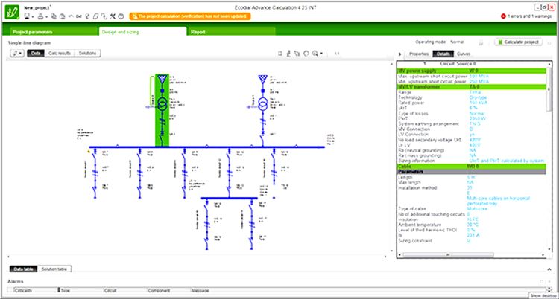Click the red error indicator icon

(x=503, y=16)
